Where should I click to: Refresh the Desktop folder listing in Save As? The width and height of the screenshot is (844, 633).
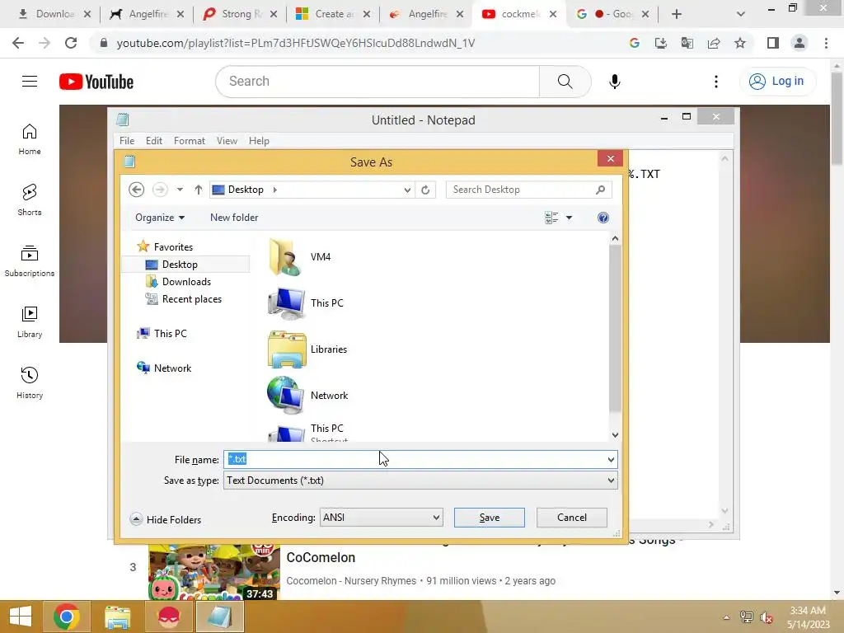pos(425,190)
